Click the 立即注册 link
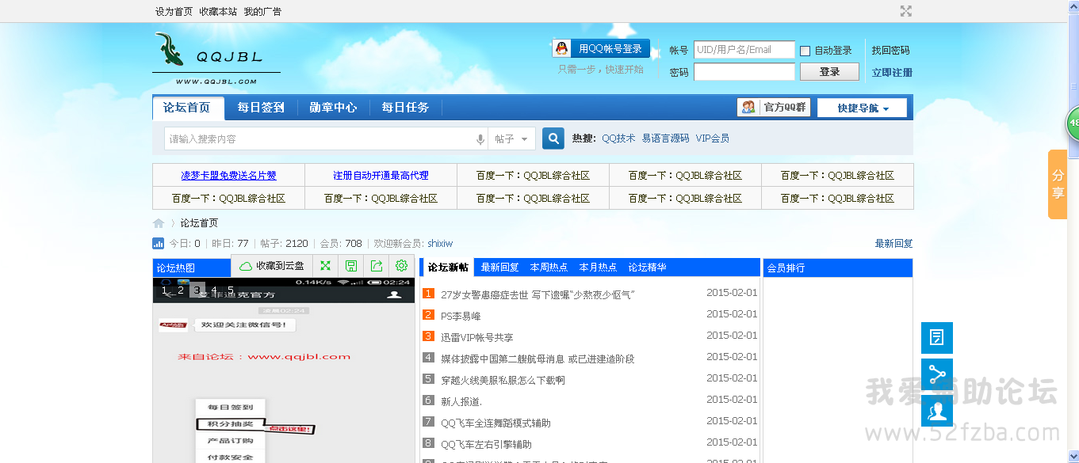This screenshot has height=463, width=1079. (x=892, y=73)
